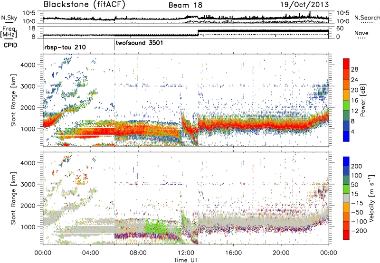Click the '60' Nave axis tick

pyautogui.click(x=340, y=28)
